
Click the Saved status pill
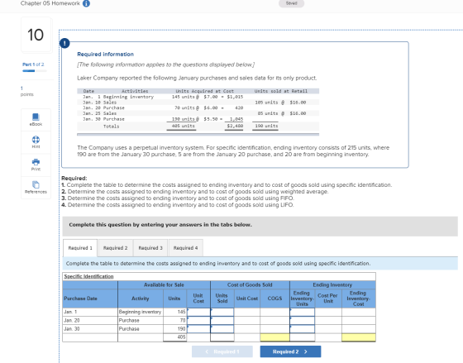click(291, 3)
